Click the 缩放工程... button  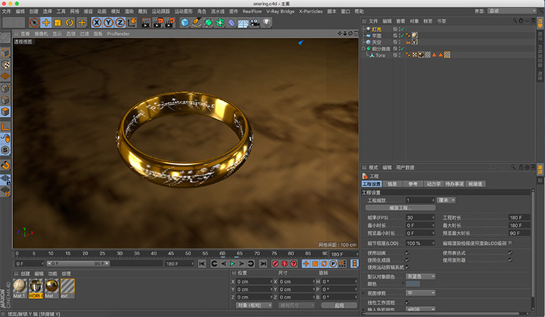pos(401,208)
